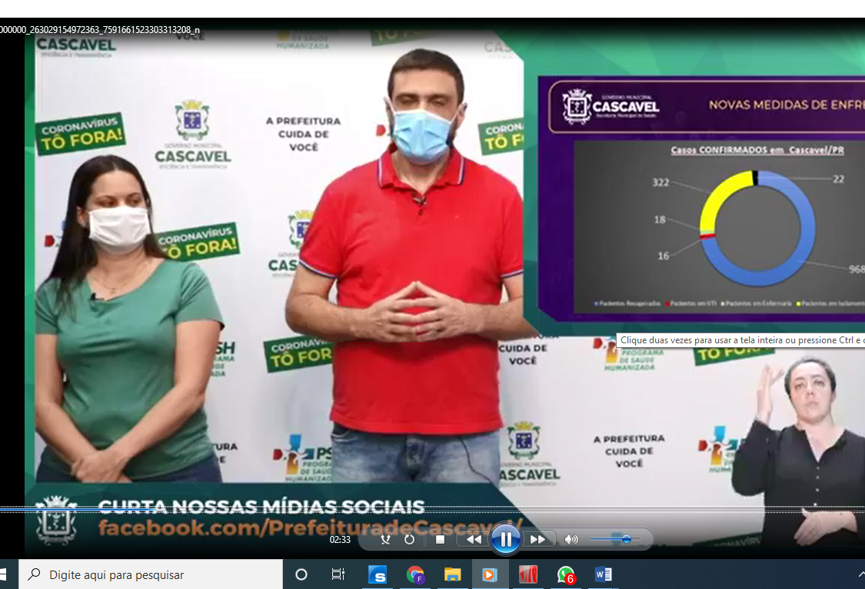Toggle repeat mode in the player
This screenshot has width=865, height=589.
[x=409, y=539]
